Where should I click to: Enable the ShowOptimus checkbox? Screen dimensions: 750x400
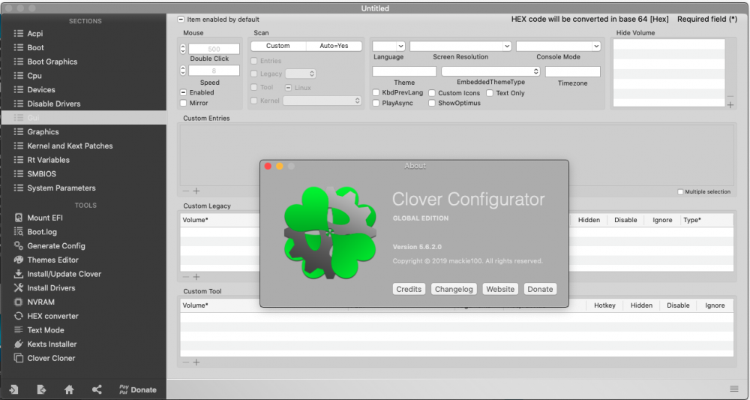pyautogui.click(x=432, y=103)
